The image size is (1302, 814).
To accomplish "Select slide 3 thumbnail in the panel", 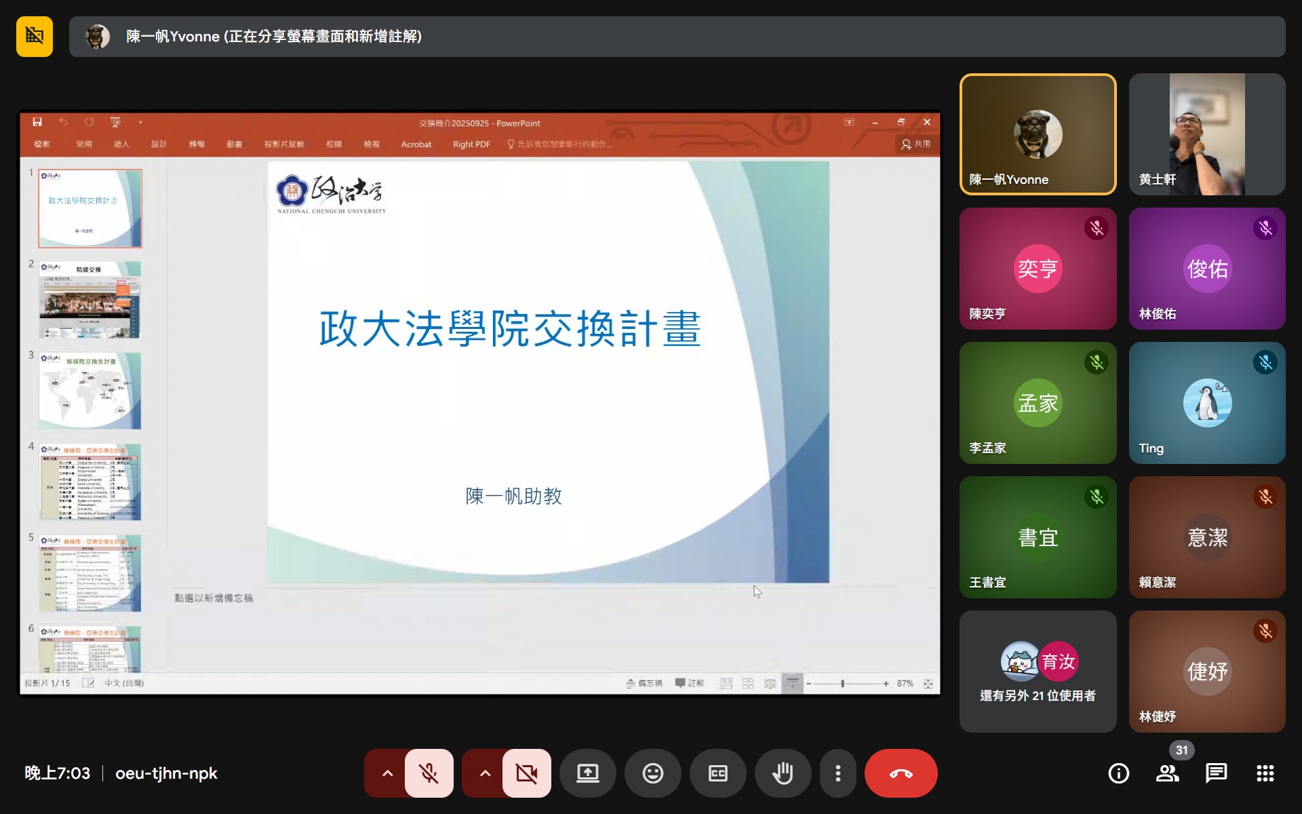I will 90,391.
